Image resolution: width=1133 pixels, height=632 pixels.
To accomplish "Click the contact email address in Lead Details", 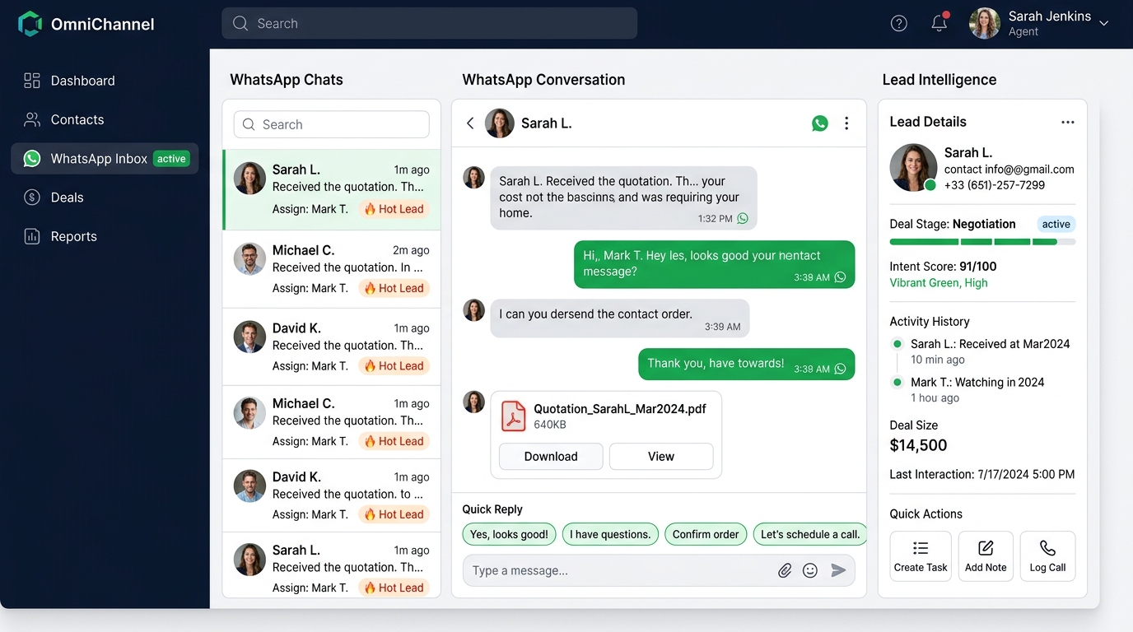I will coord(1009,170).
